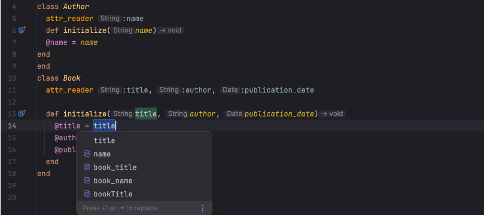Click the 'Press ↵ or ⇥ to replace' hint
Screen dimensions: 484x215
[120, 208]
